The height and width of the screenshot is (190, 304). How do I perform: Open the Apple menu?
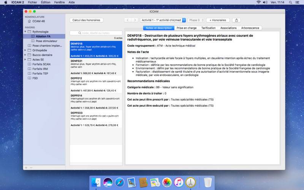(x=6, y=2)
